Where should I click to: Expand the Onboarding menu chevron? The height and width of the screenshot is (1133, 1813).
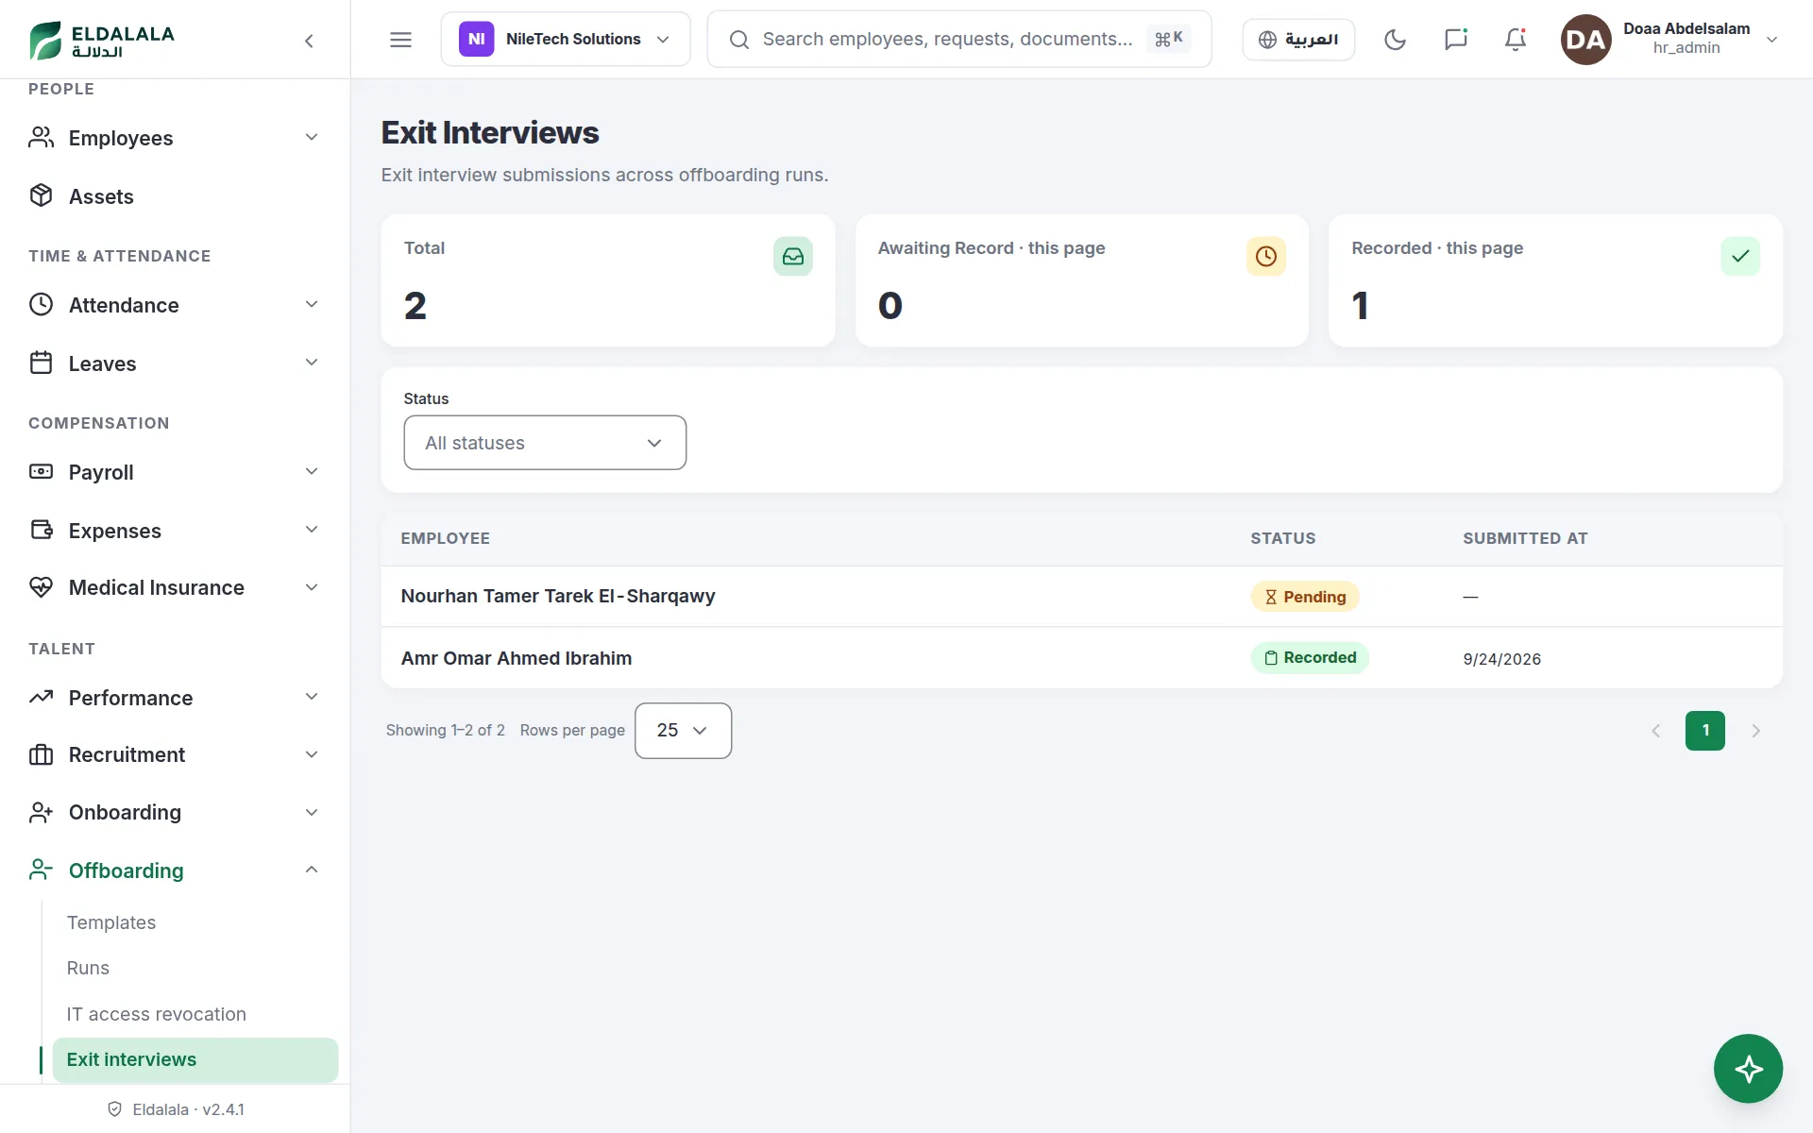[x=312, y=812]
